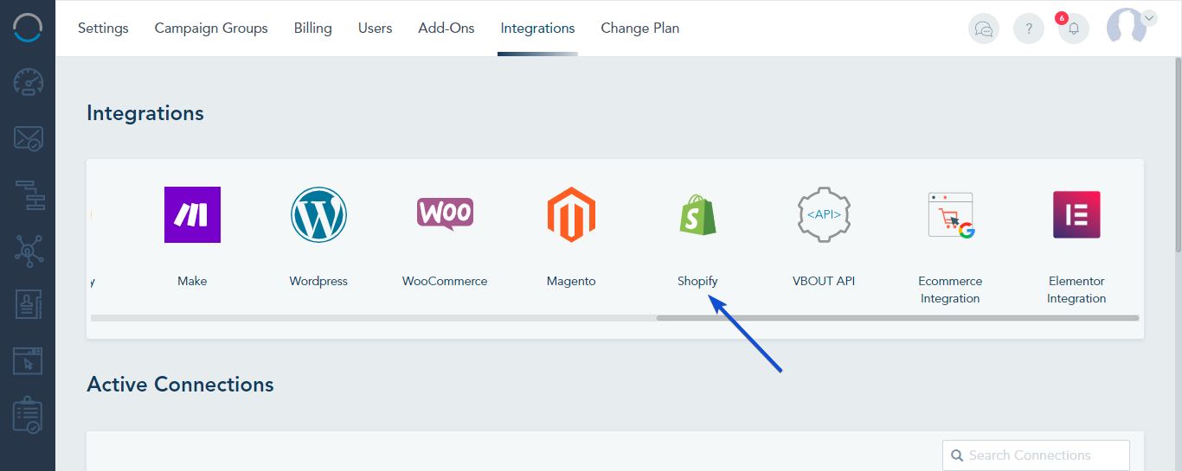Click the Wordpress label

tap(318, 281)
